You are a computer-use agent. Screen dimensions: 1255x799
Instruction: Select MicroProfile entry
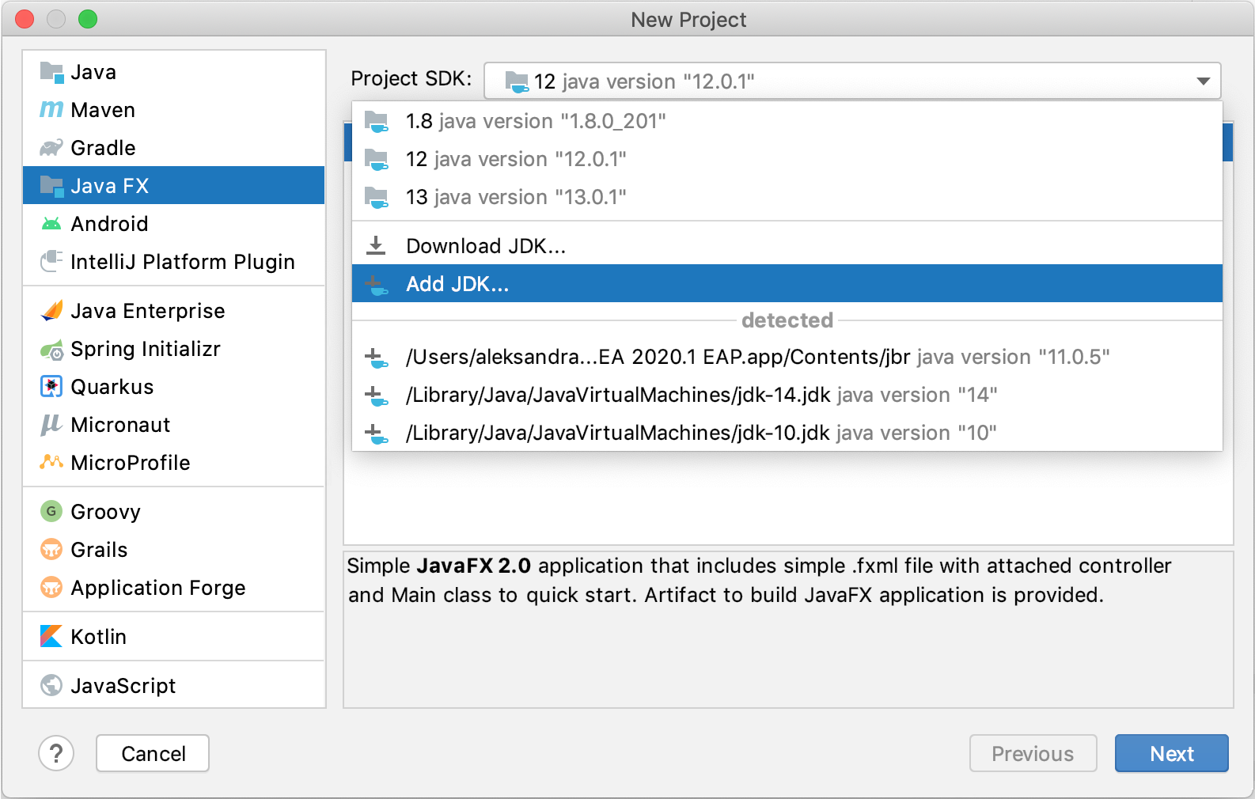[x=174, y=463]
